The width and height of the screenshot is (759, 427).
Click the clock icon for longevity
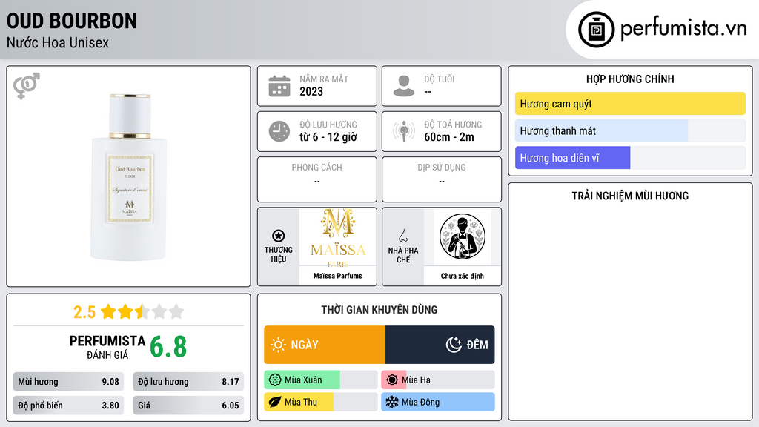[x=279, y=131]
